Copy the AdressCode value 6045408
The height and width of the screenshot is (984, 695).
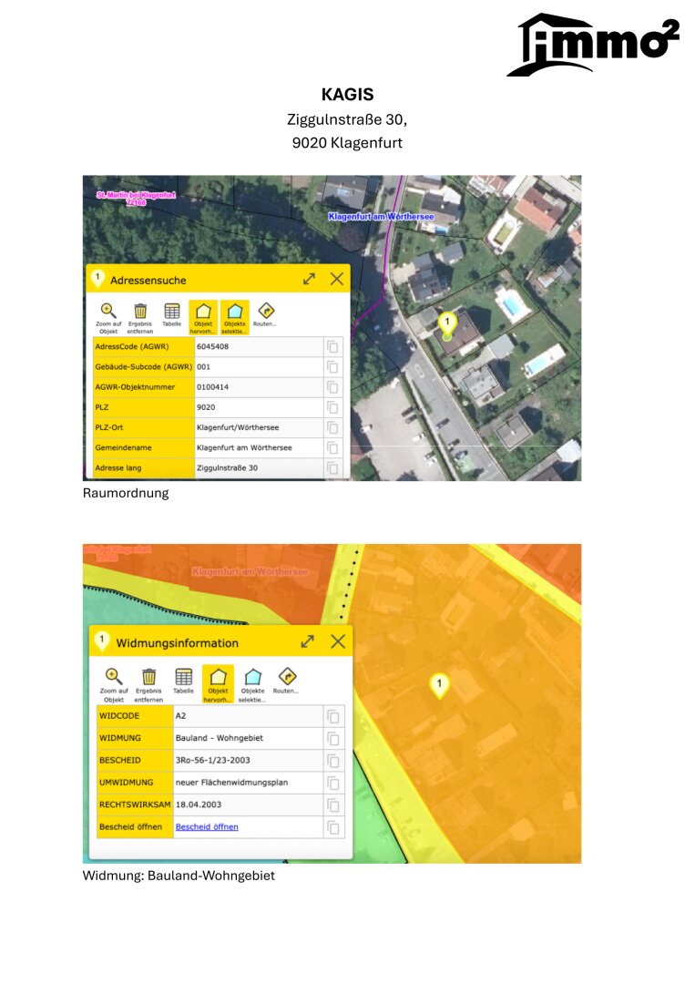point(332,346)
